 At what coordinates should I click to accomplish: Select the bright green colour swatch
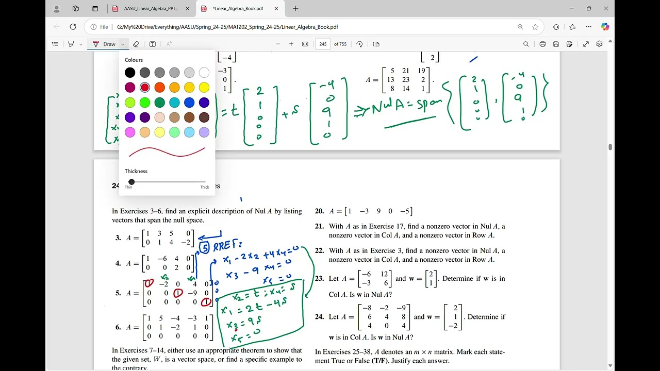tap(145, 103)
